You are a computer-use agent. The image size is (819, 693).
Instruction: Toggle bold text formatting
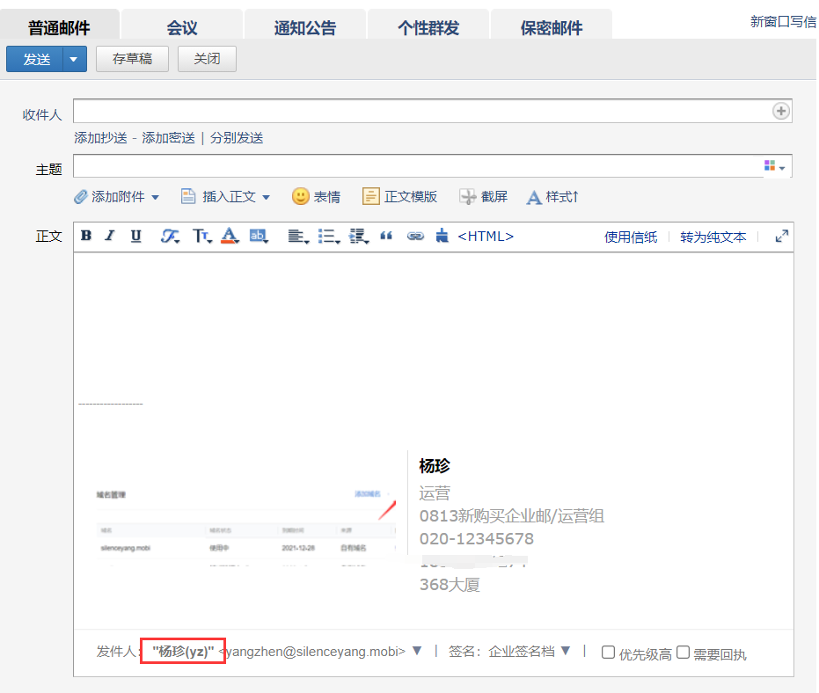point(86,236)
